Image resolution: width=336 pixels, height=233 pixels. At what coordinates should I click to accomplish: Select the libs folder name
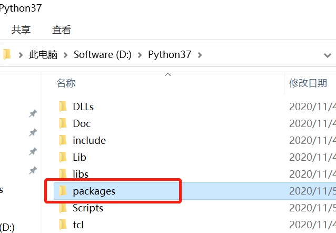[x=81, y=174]
